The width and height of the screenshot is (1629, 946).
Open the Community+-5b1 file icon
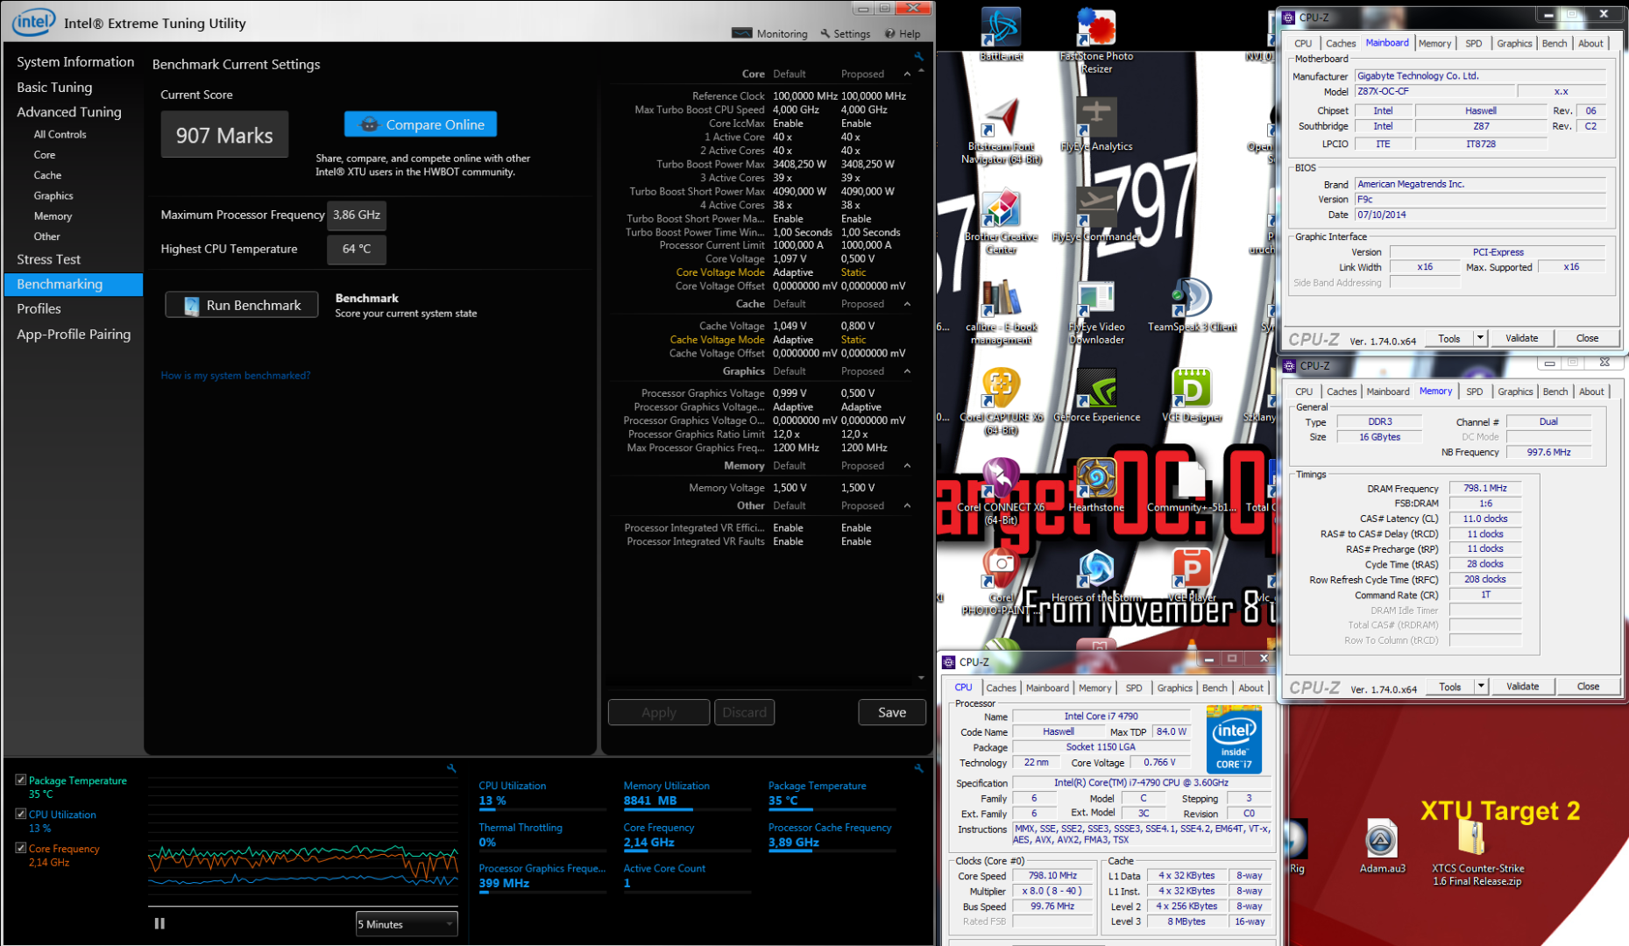coord(1192,485)
